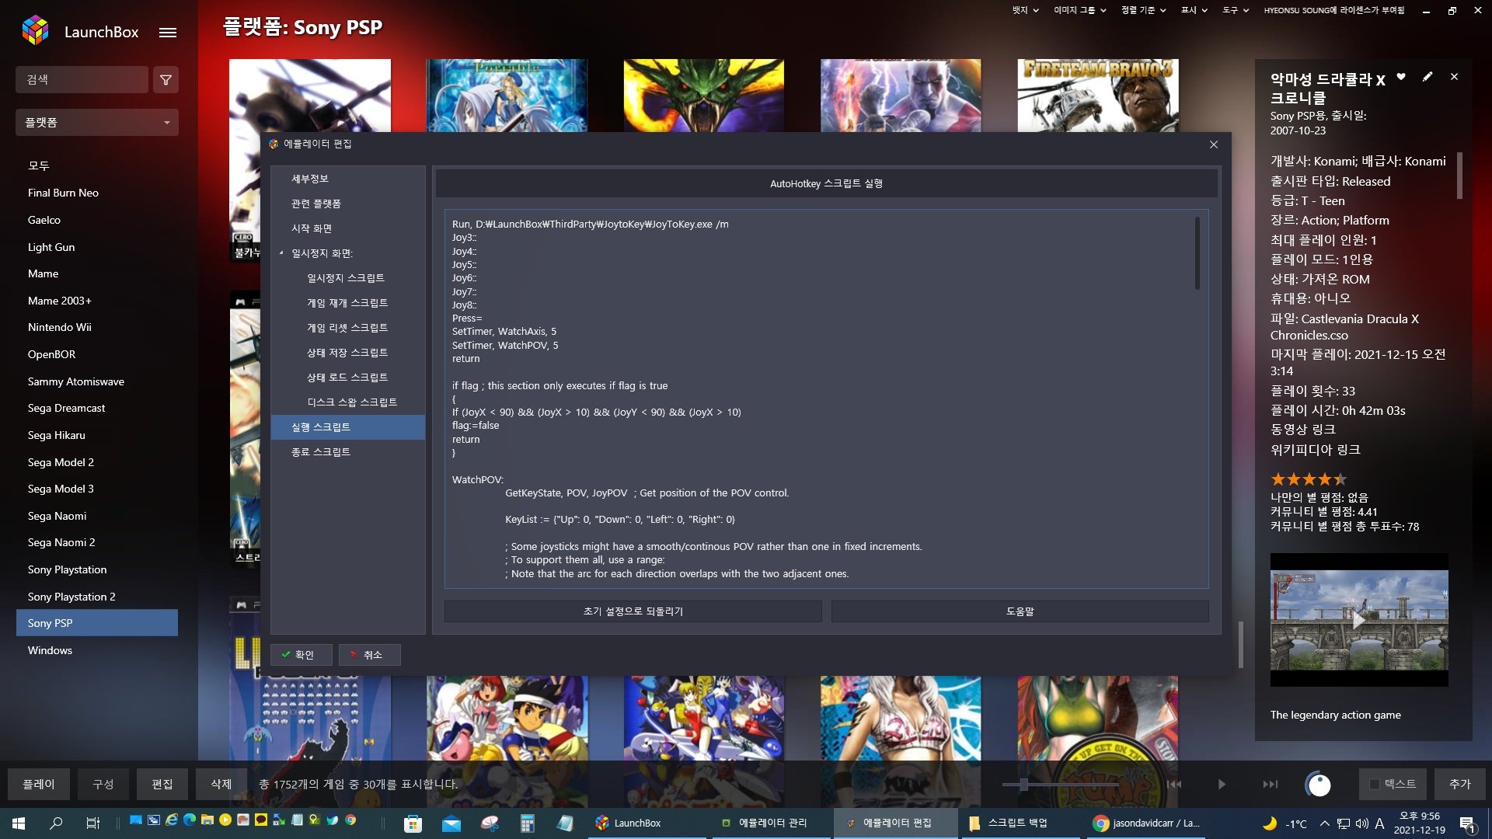Open the 도구 dropdown menu
The width and height of the screenshot is (1492, 839).
[1236, 10]
